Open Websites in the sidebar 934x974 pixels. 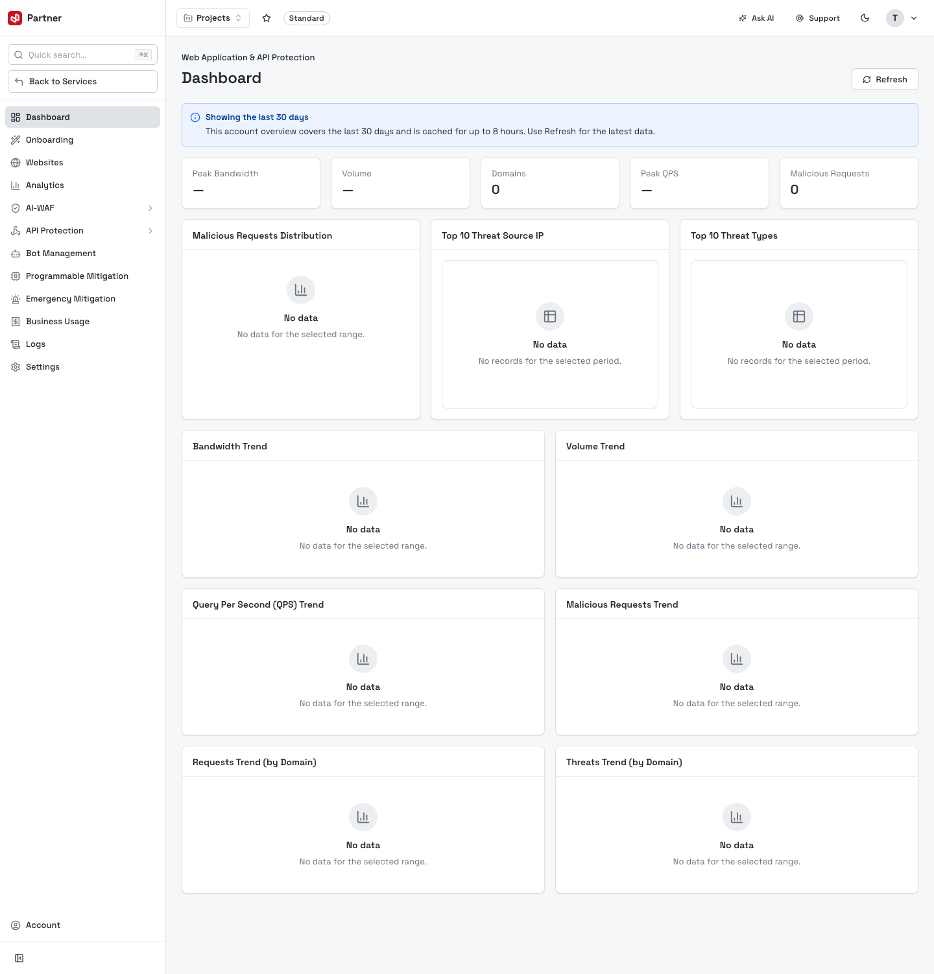tap(82, 163)
